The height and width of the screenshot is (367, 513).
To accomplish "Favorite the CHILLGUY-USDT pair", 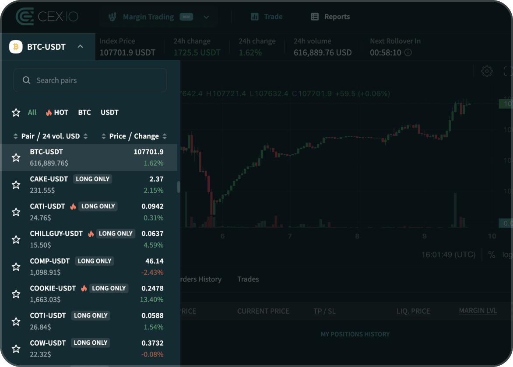I will coord(16,240).
